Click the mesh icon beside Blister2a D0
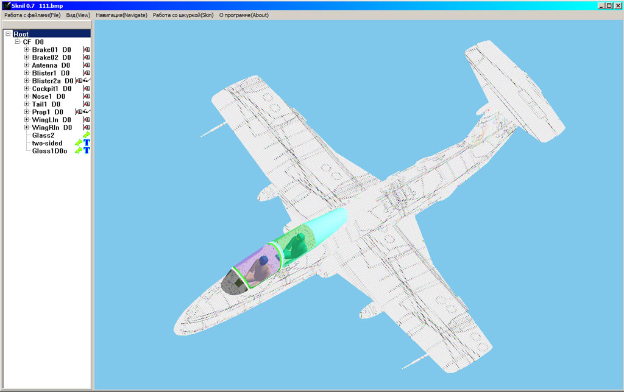This screenshot has height=392, width=624. 79,81
